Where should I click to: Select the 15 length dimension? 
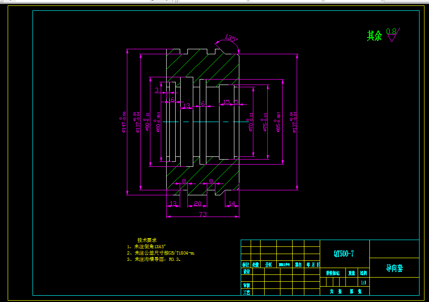[227, 102]
